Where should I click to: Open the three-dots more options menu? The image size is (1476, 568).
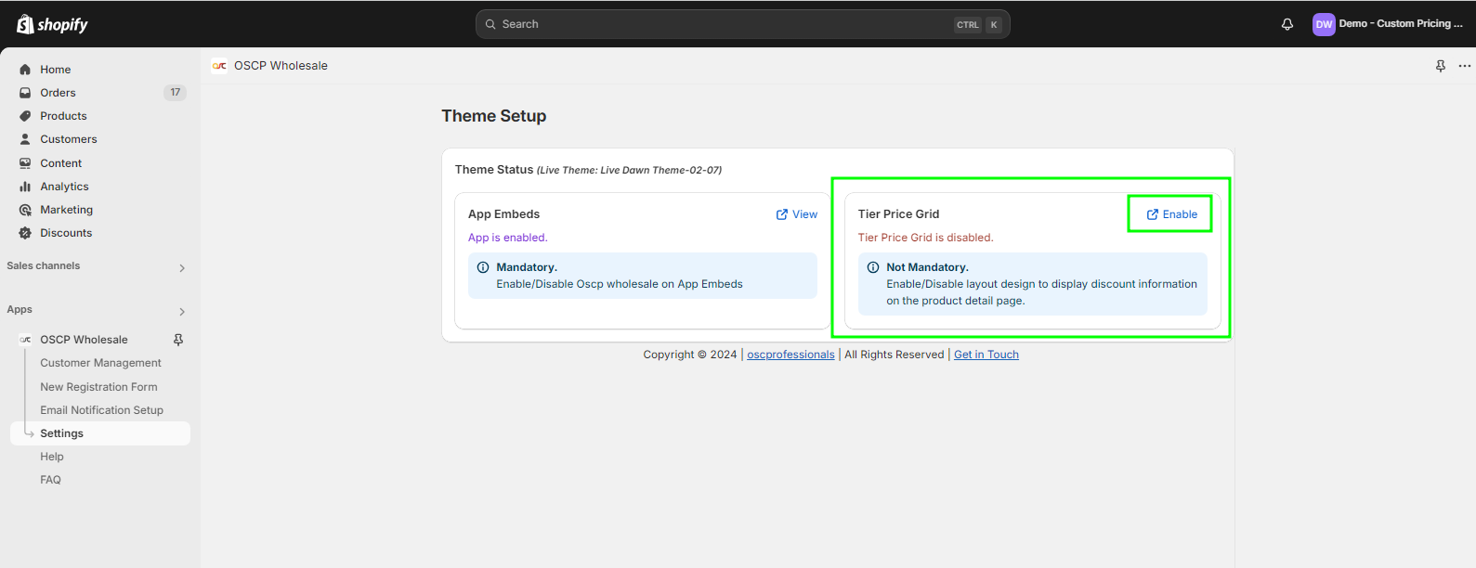(x=1464, y=66)
